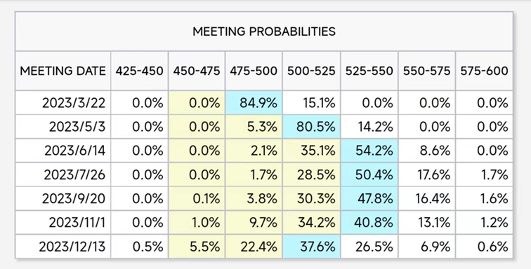Image resolution: width=531 pixels, height=269 pixels.
Task: Select the 40.8% cell for 2023/11/1
Action: click(x=369, y=223)
